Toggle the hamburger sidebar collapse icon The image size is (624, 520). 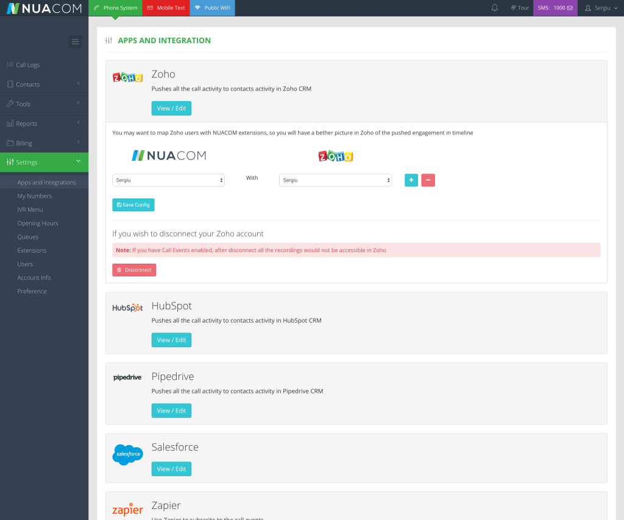tap(76, 42)
